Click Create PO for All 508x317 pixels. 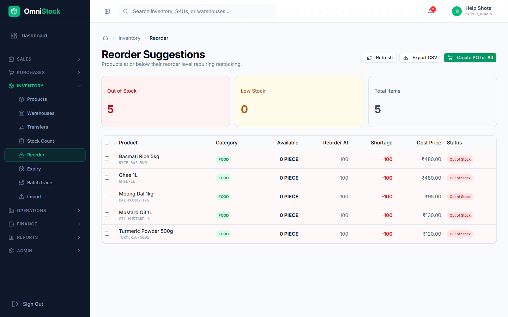[x=470, y=58]
